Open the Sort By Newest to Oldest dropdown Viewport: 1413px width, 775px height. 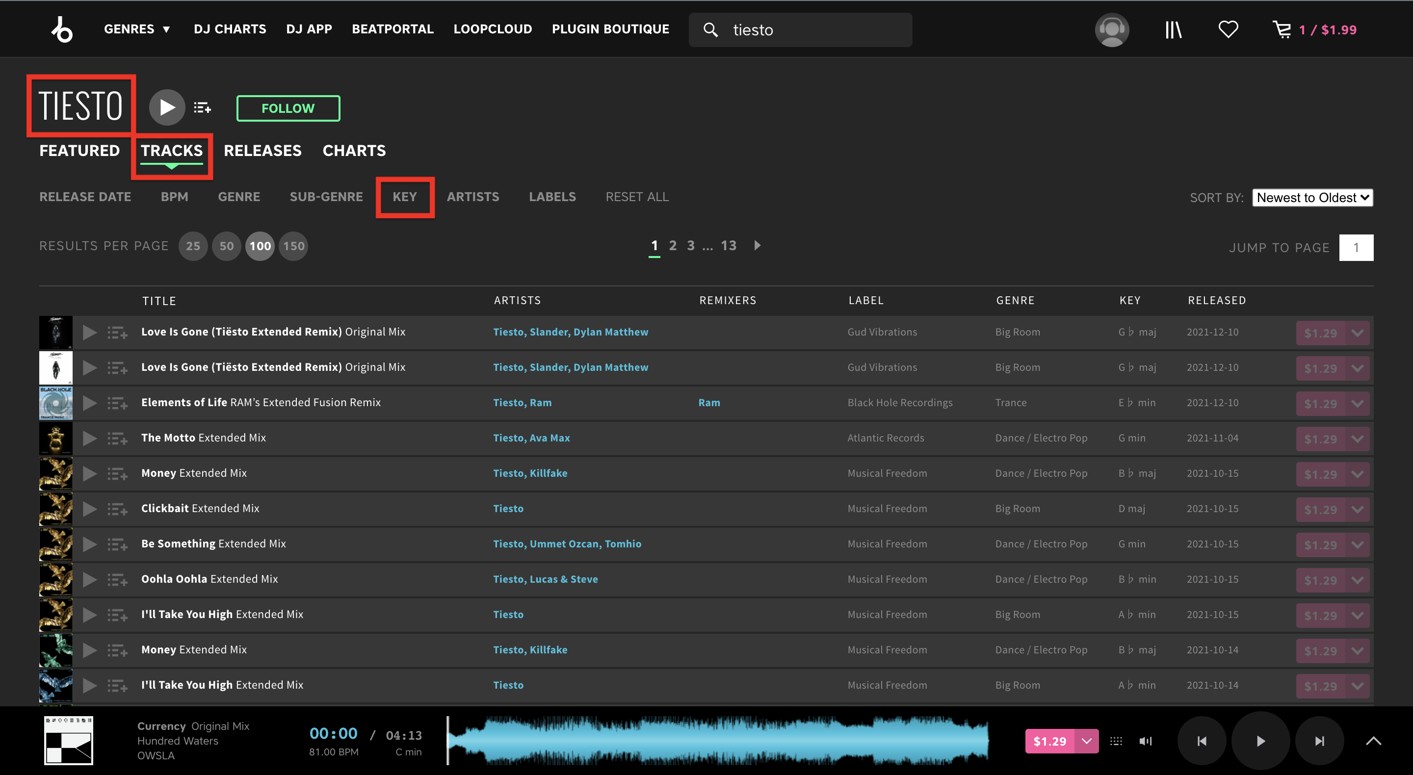[x=1312, y=198]
